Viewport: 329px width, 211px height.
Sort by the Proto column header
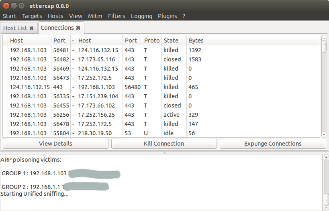(x=152, y=41)
